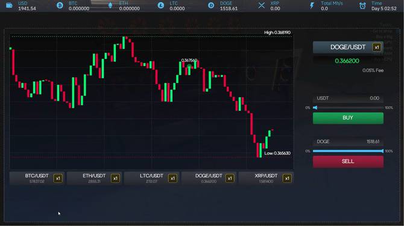Toggle x1 leverage on BTC/USDT tab
Screen dimensions: 404x226
click(58, 179)
